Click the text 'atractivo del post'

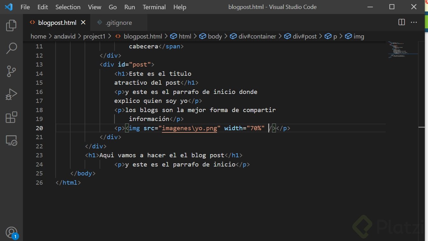click(147, 82)
